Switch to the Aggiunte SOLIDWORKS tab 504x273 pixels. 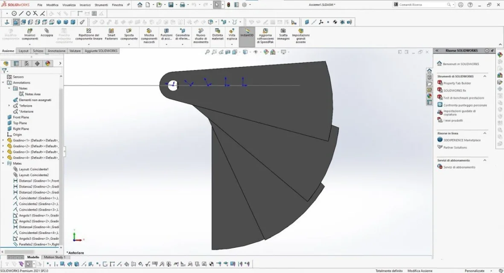pos(101,51)
